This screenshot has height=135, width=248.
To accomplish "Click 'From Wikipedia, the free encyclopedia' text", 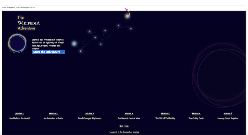I will (x=18, y=7).
